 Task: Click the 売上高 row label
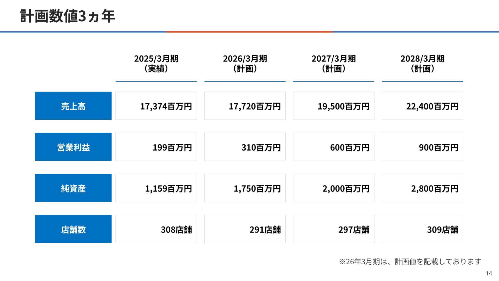click(73, 106)
